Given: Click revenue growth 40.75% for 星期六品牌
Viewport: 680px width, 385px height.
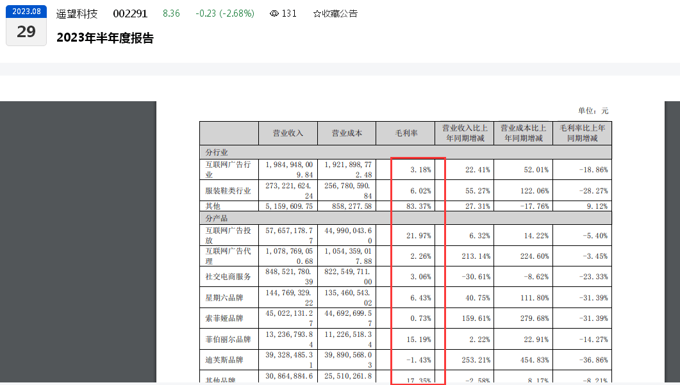Looking at the screenshot, I should point(477,298).
